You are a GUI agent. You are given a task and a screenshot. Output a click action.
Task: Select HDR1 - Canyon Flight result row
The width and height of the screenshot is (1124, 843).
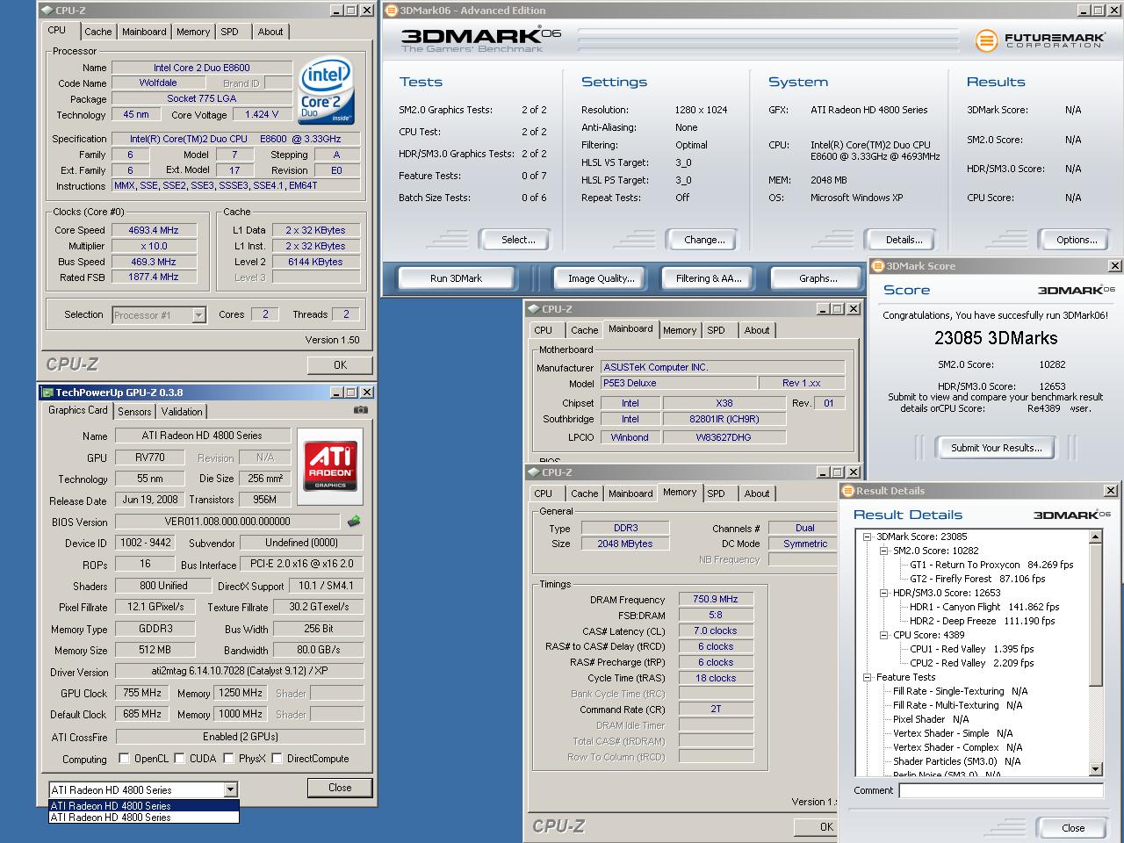(x=984, y=607)
